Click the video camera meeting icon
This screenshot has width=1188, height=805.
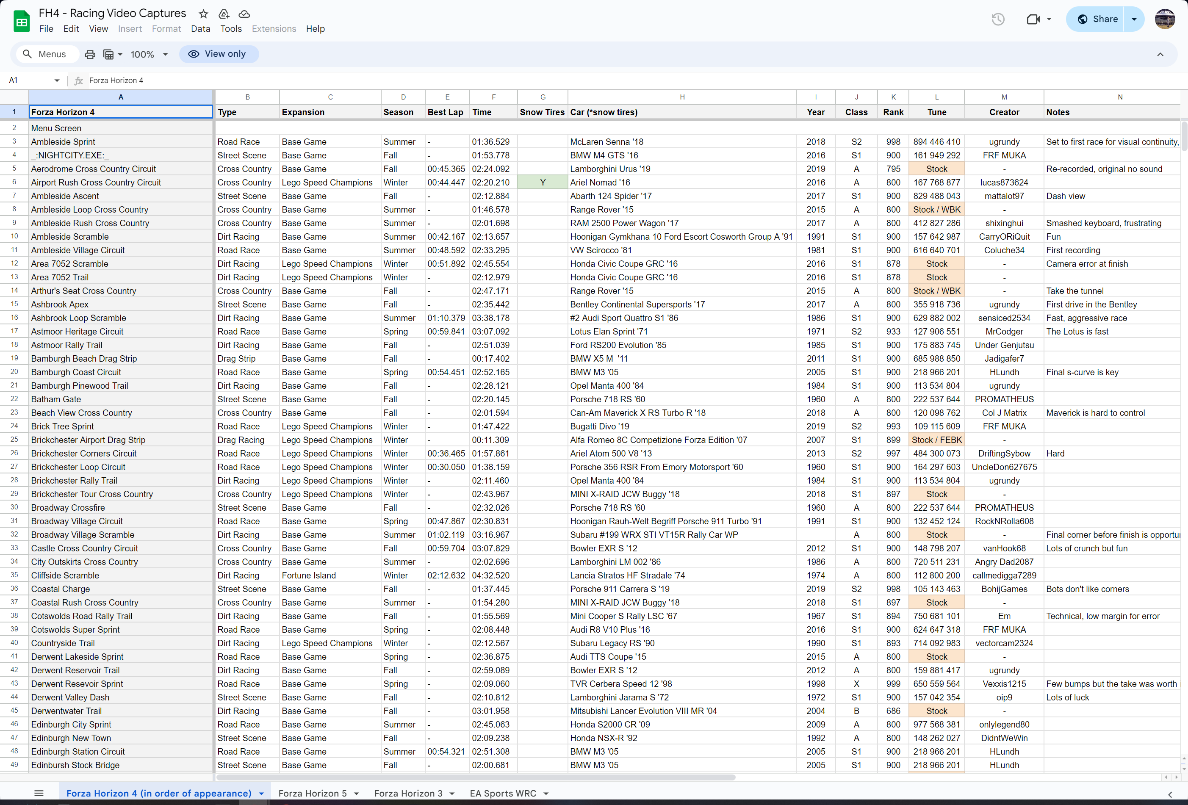tap(1033, 19)
